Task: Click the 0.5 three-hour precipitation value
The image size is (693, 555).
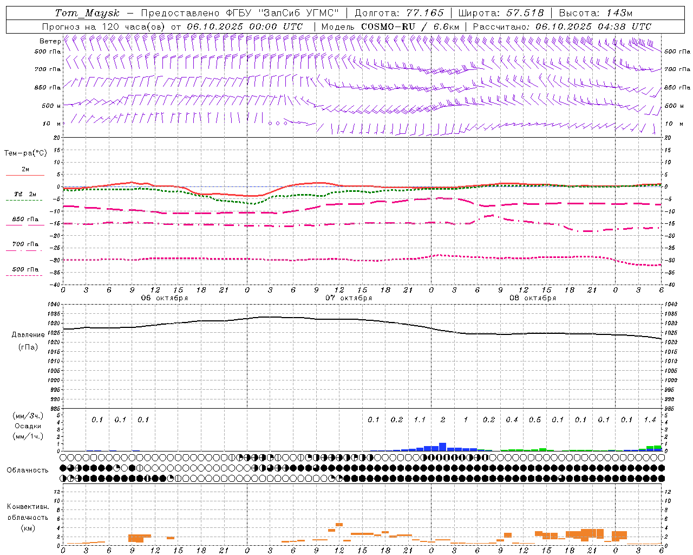Action: click(535, 420)
